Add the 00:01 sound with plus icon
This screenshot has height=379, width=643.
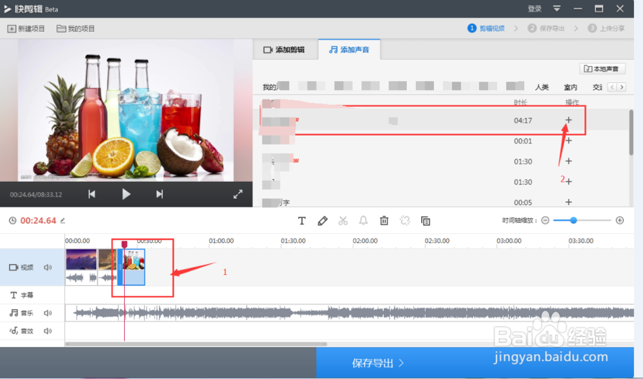coord(568,141)
